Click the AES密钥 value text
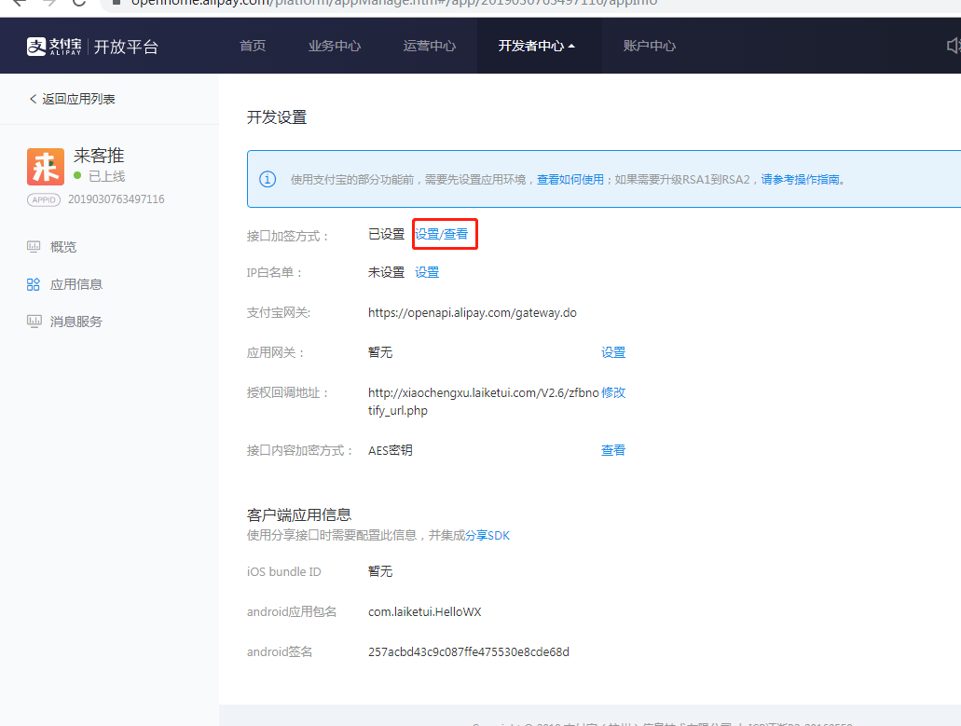Screen dimensions: 961x726 point(391,450)
